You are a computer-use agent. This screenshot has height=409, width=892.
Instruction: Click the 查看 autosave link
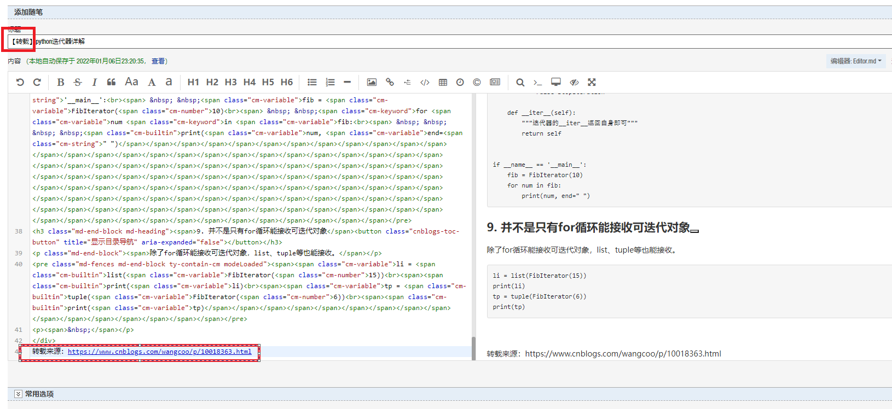(158, 61)
